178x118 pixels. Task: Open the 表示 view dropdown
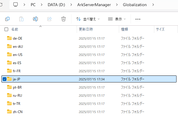pos(117,19)
